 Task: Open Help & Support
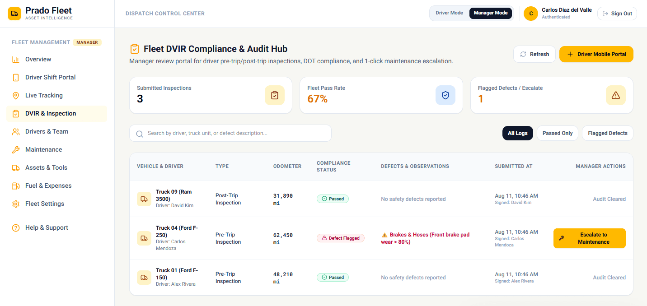coord(57,228)
